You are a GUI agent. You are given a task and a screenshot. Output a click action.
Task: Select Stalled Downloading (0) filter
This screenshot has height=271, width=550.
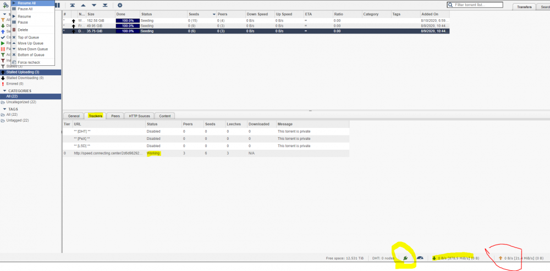click(30, 78)
